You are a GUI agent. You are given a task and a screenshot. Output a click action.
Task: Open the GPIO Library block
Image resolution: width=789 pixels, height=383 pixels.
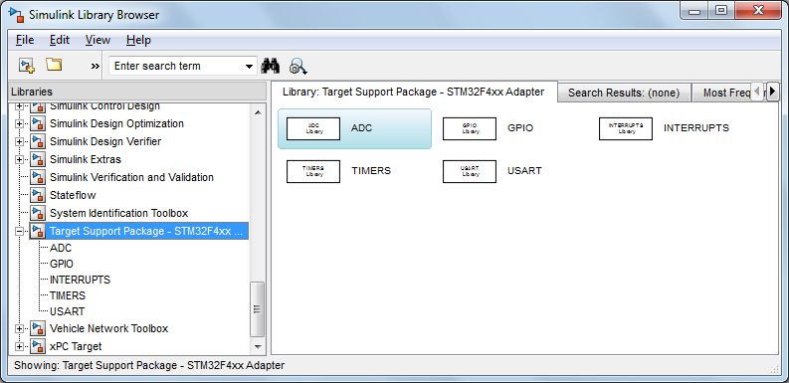click(x=470, y=128)
